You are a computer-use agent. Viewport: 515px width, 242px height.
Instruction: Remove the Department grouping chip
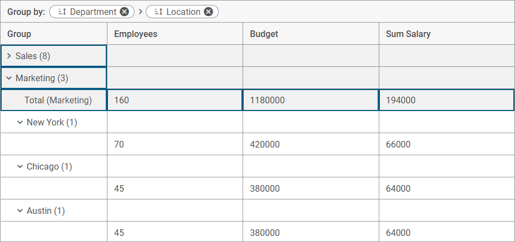[124, 12]
